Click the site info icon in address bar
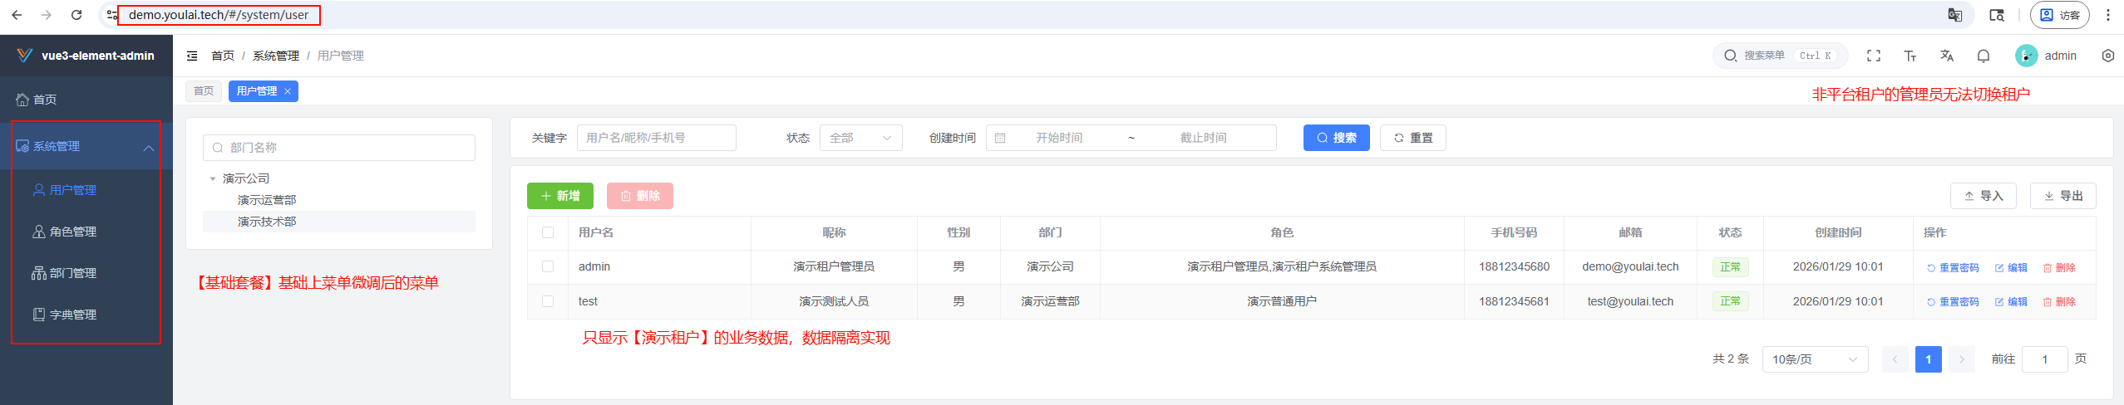 [112, 15]
